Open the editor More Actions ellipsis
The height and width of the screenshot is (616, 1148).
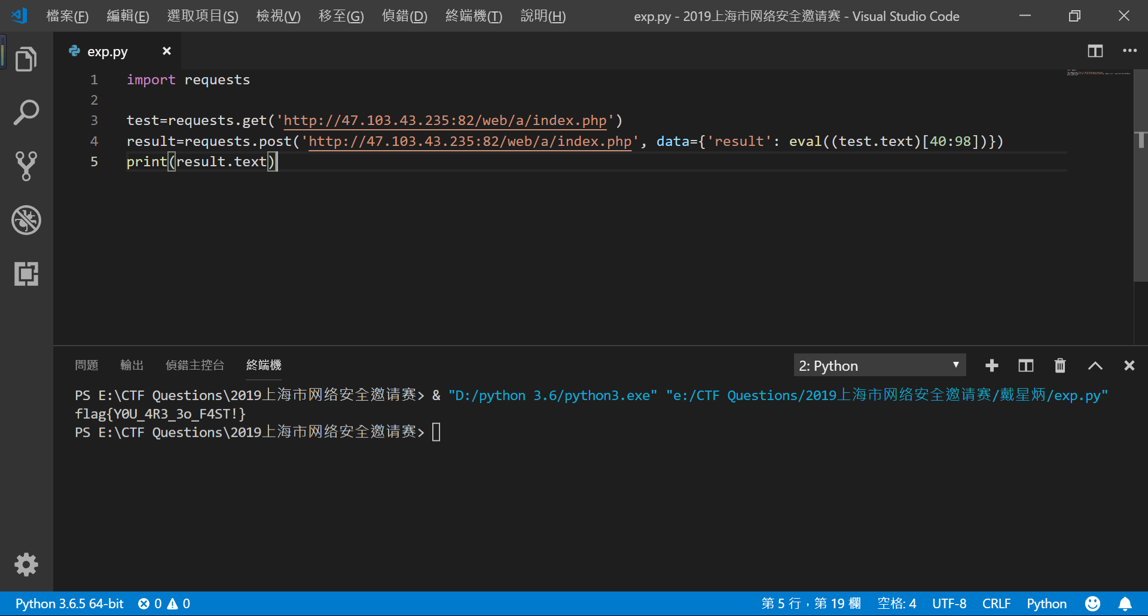1129,51
